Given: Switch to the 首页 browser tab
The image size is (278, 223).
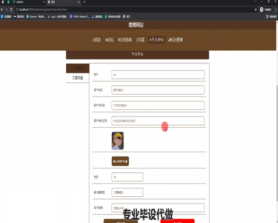Looking at the screenshot, I should (63, 2).
